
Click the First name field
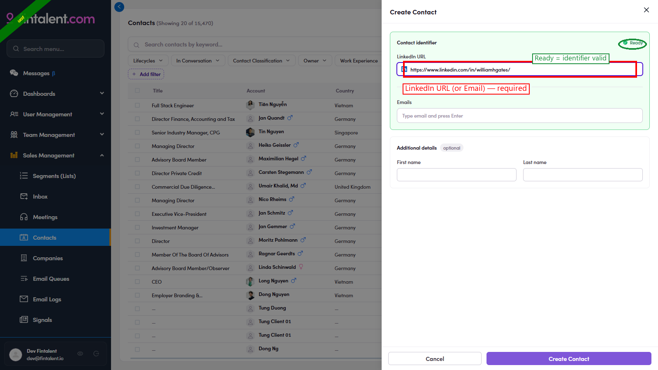(x=456, y=175)
